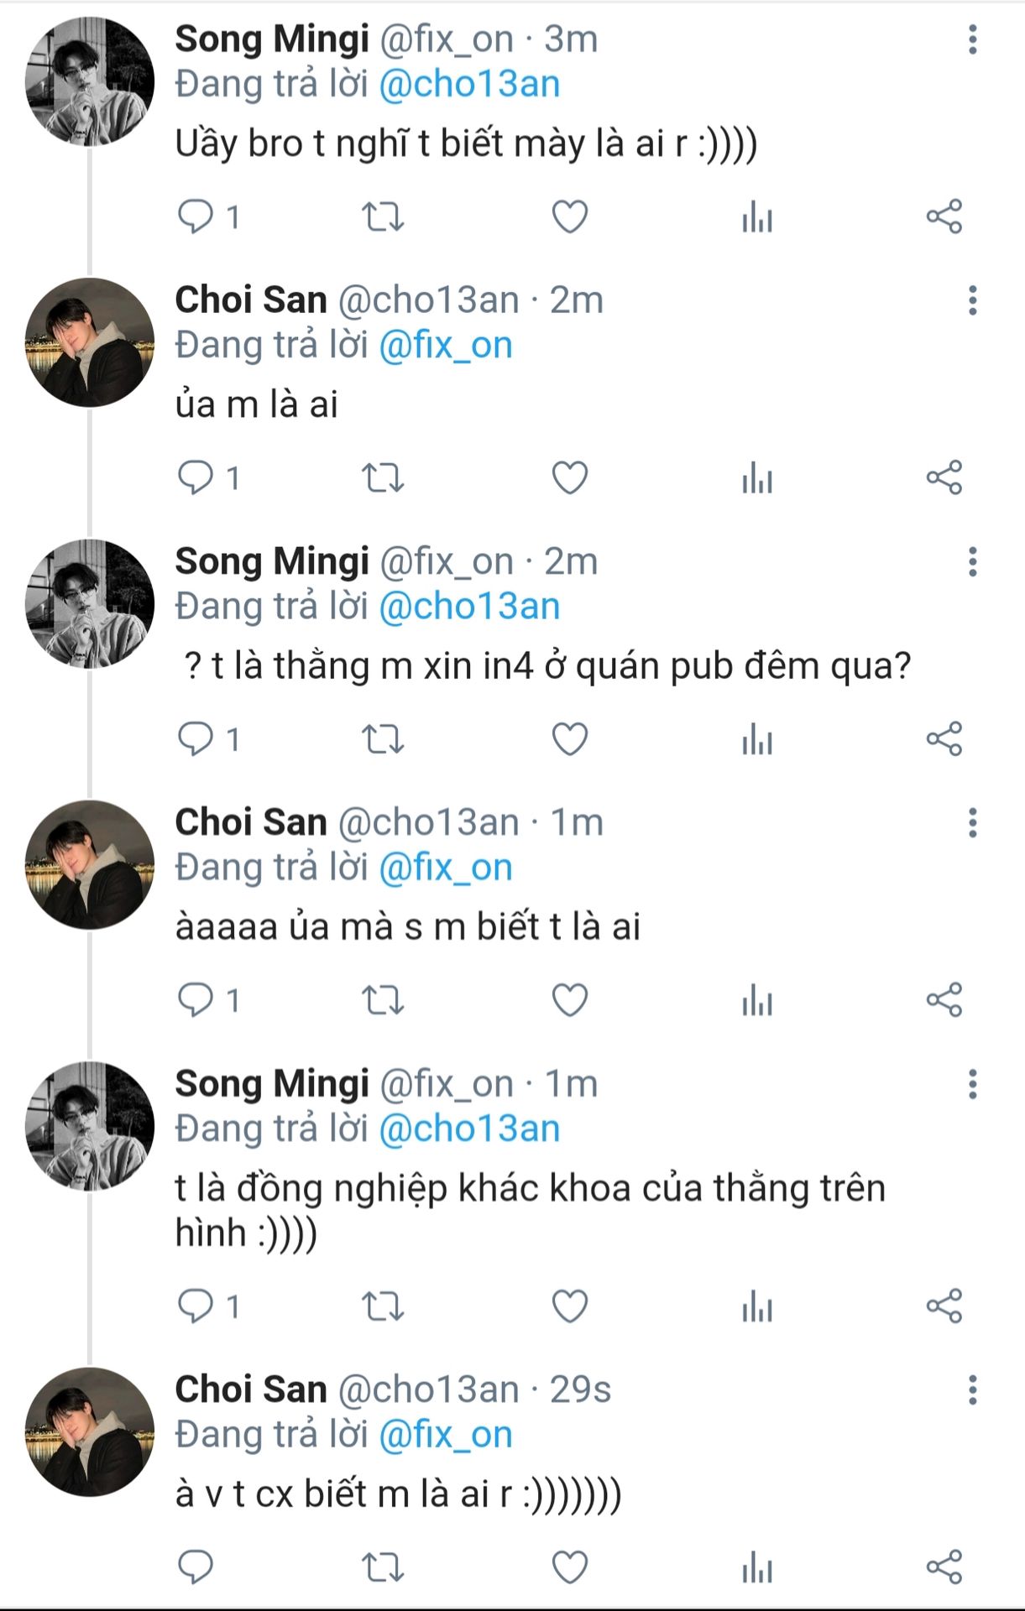1025x1611 pixels.
Task: Open Choi San's avatar on the 29s tweet
Action: pyautogui.click(x=90, y=1432)
